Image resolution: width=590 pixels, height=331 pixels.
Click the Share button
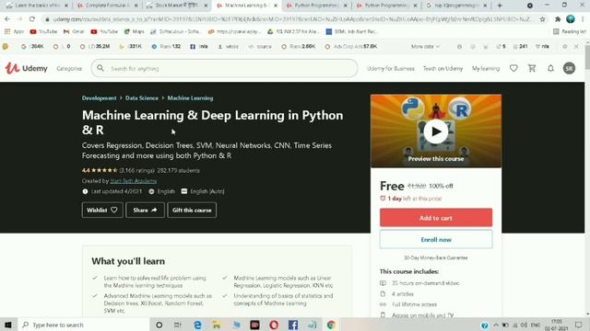tap(145, 211)
